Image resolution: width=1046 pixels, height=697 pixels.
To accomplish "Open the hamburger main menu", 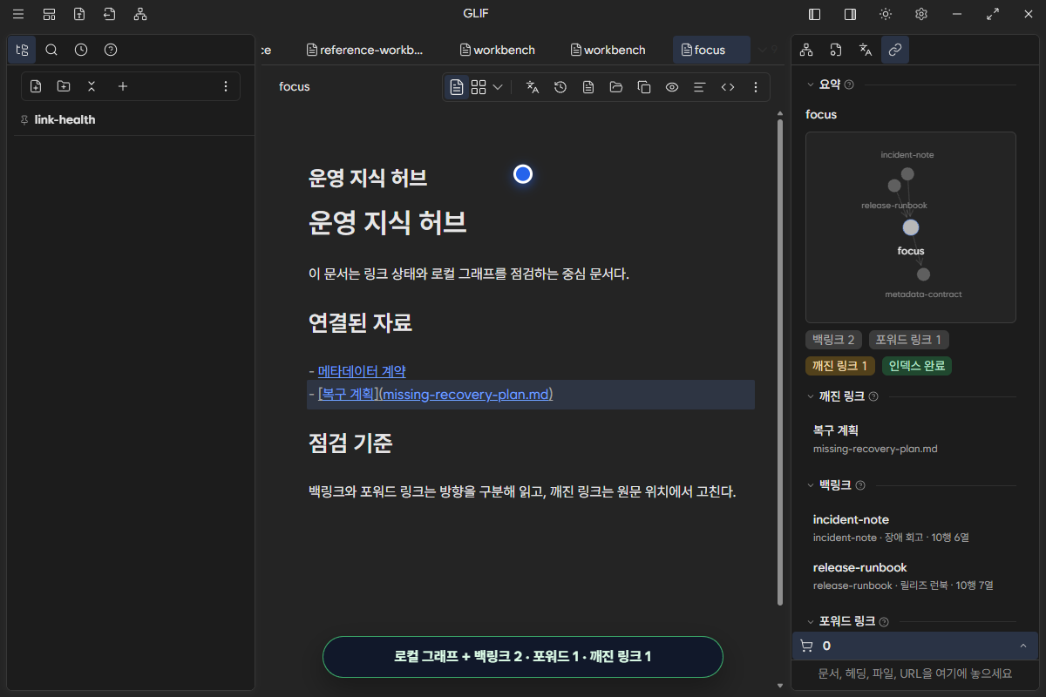I will click(18, 14).
